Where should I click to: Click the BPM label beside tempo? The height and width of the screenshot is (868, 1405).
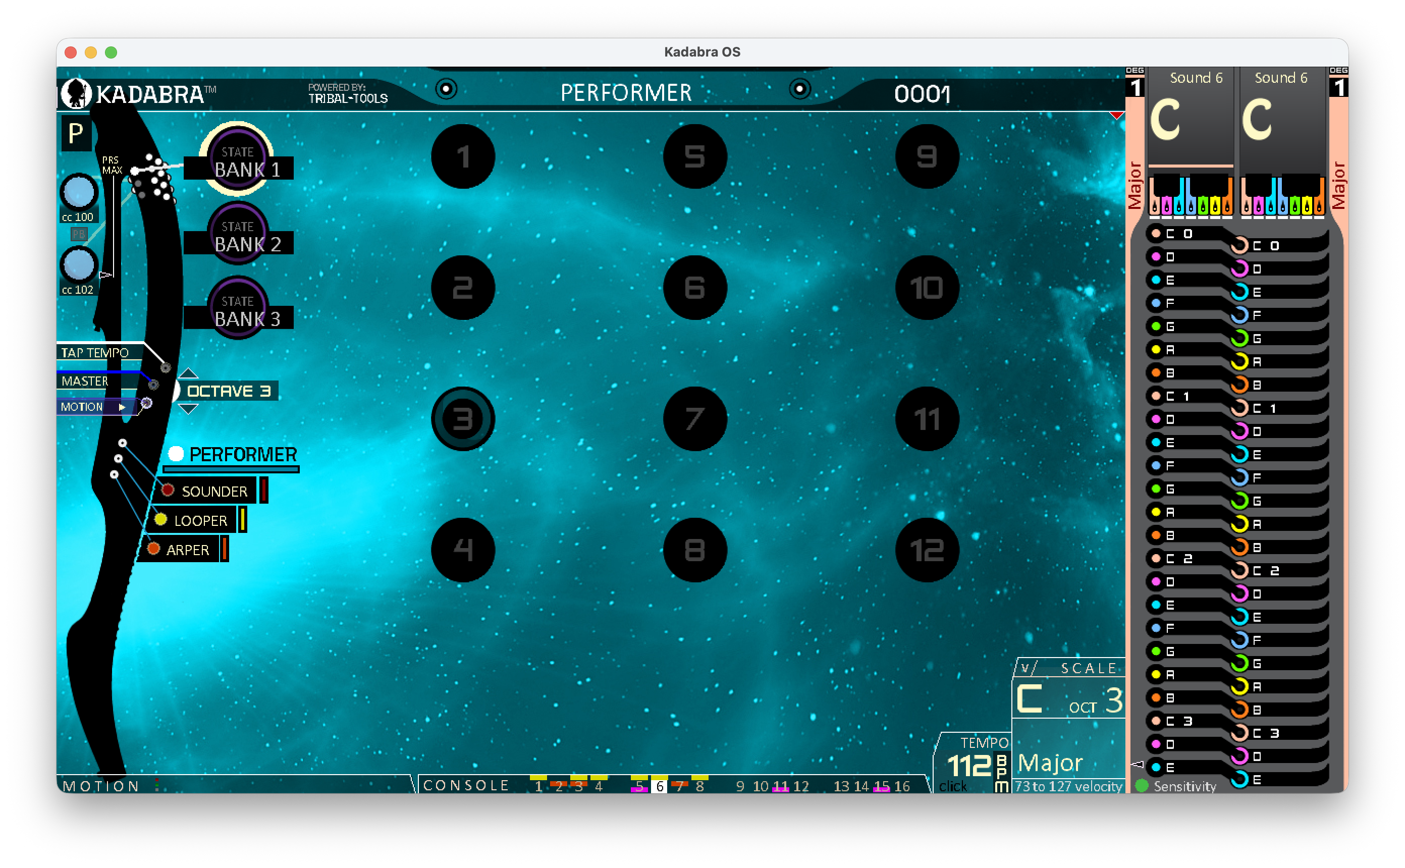1001,773
